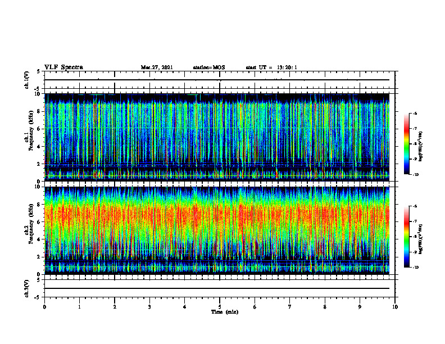Click the ch.1 spectrogram plot area

(217, 137)
